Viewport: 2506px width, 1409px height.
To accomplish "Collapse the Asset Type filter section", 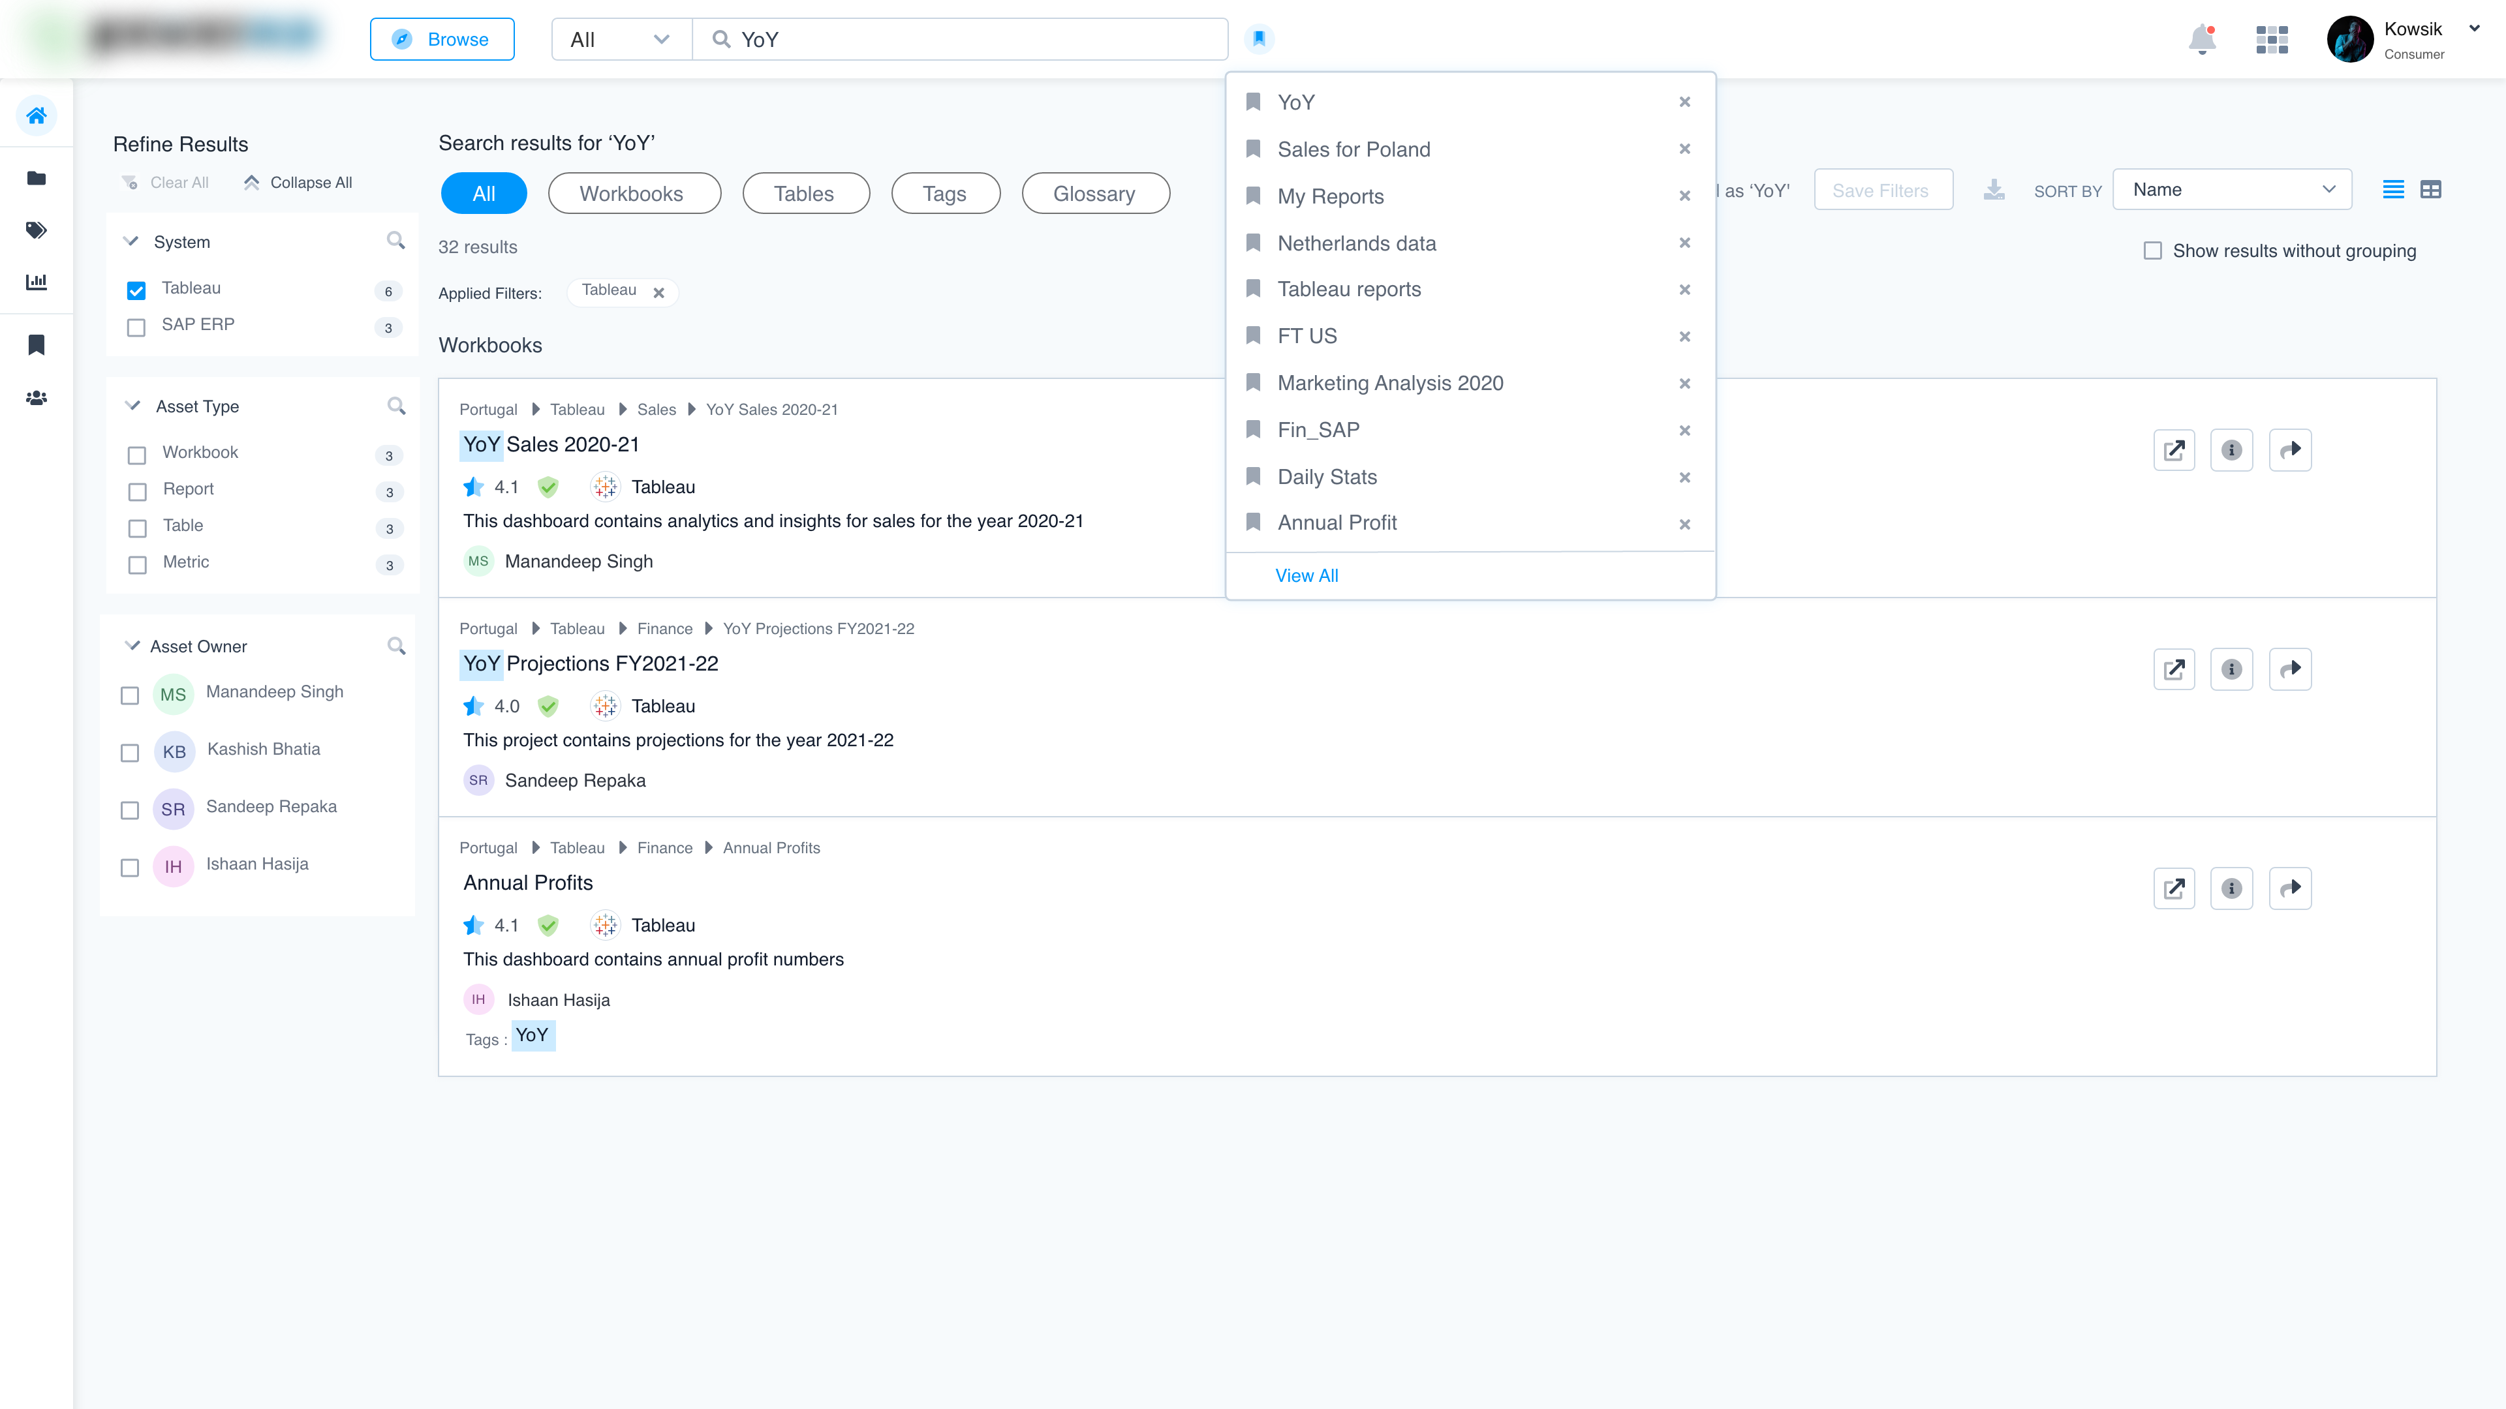I will (133, 406).
